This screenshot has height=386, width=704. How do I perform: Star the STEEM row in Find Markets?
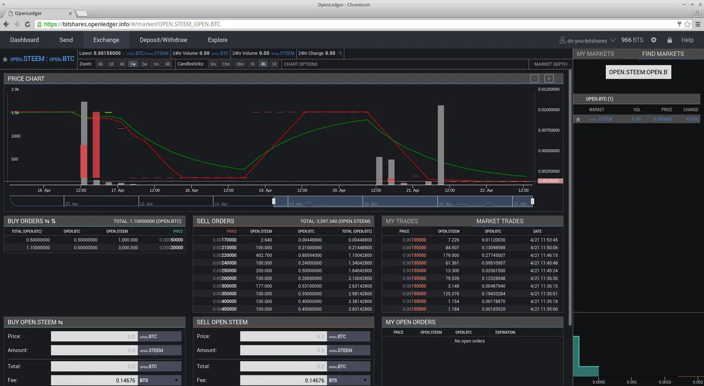[x=578, y=119]
